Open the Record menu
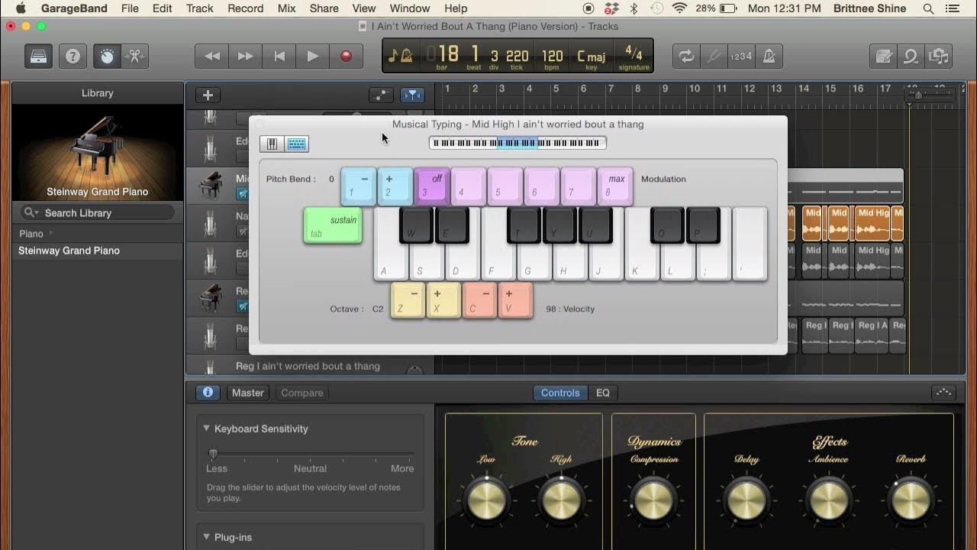 click(x=245, y=8)
